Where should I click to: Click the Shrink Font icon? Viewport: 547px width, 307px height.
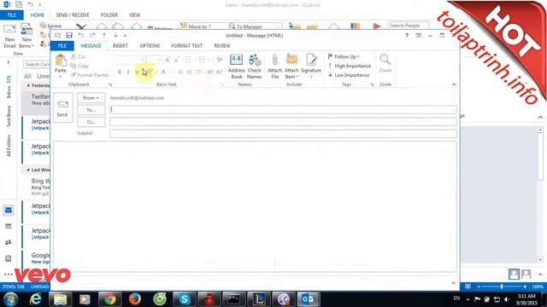coord(177,60)
